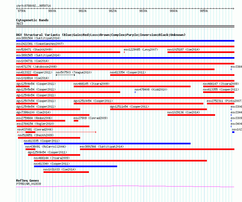The width and height of the screenshot is (242, 202).
Task: Click dgv12504n54 (Cooper2011) label
Action: coord(36,84)
